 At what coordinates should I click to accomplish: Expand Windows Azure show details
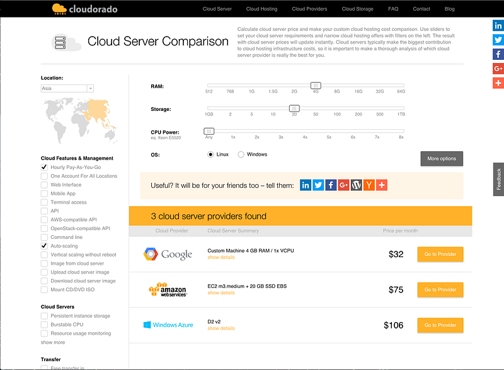221,328
